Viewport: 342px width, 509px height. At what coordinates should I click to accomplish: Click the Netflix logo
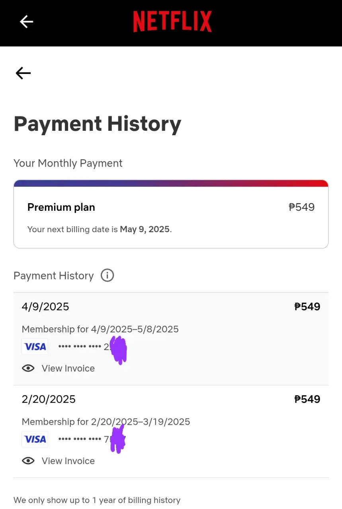click(172, 21)
